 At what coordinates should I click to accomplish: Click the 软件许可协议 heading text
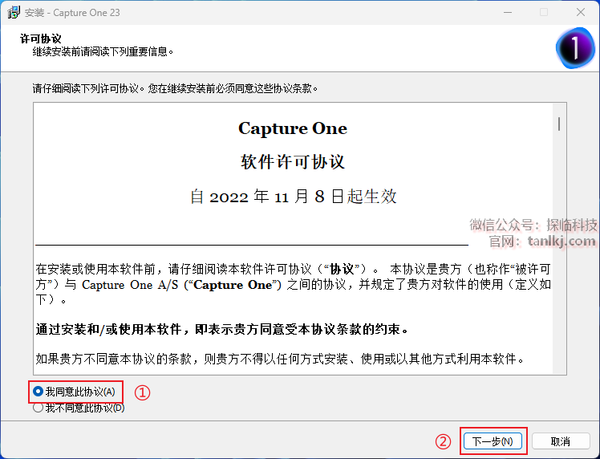tap(293, 161)
